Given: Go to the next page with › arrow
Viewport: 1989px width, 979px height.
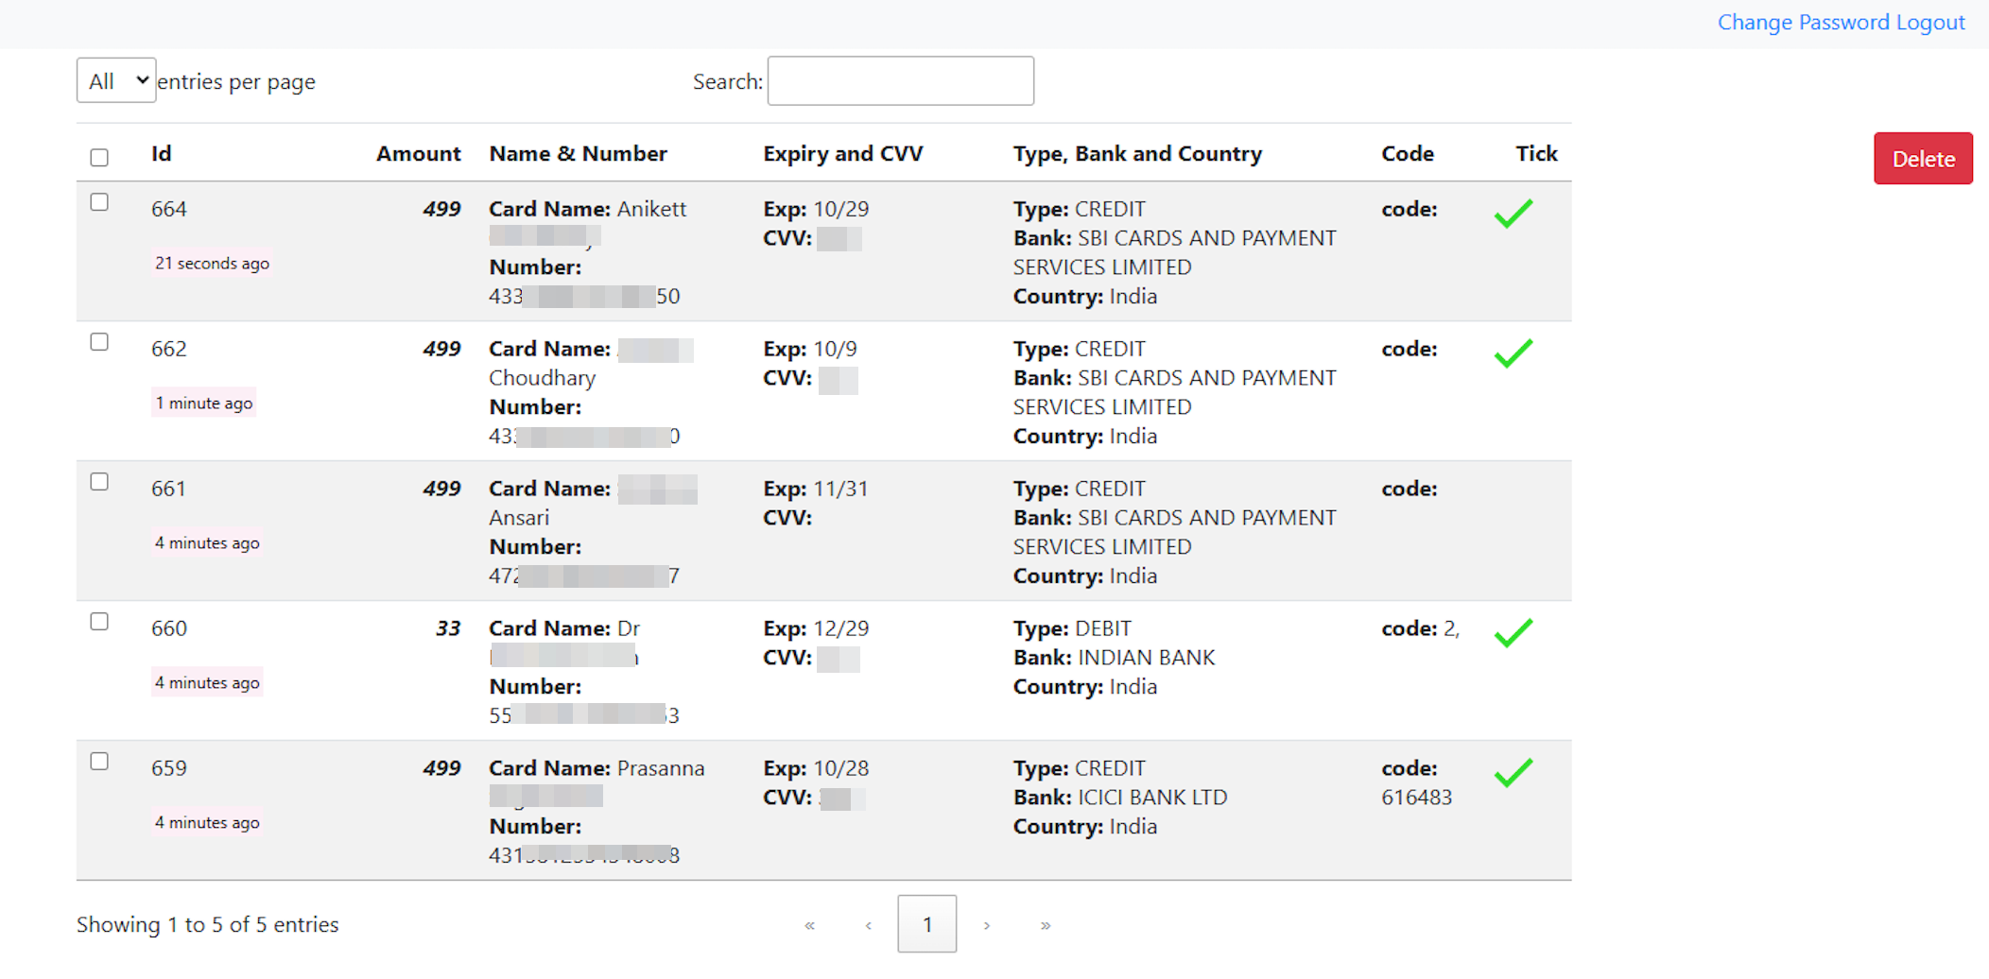Looking at the screenshot, I should point(986,924).
